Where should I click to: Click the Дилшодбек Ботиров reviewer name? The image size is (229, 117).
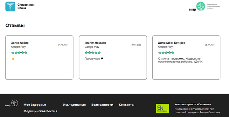click(172, 43)
